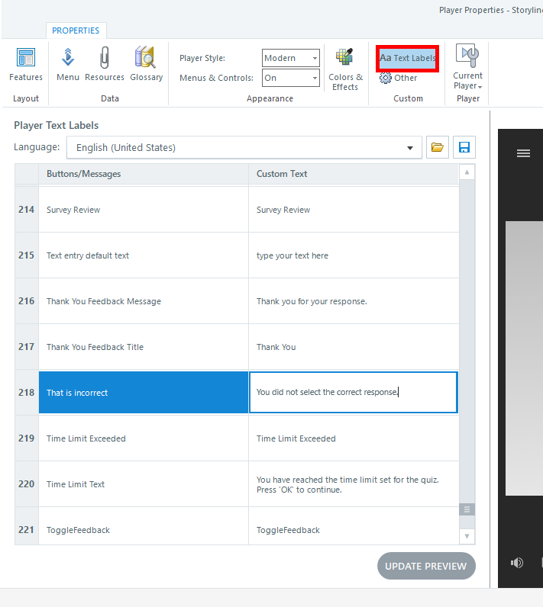Select row number 220
The image size is (543, 607).
[x=27, y=484]
